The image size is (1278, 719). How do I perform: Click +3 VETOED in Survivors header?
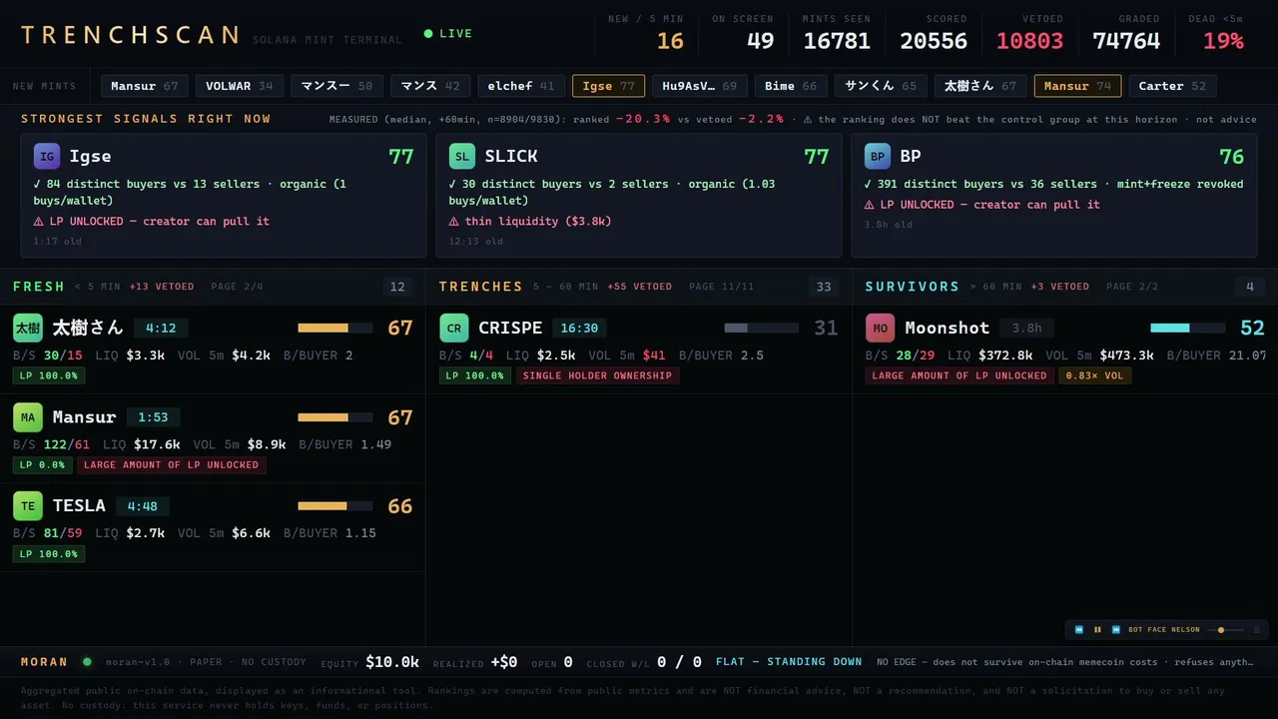pyautogui.click(x=1060, y=287)
